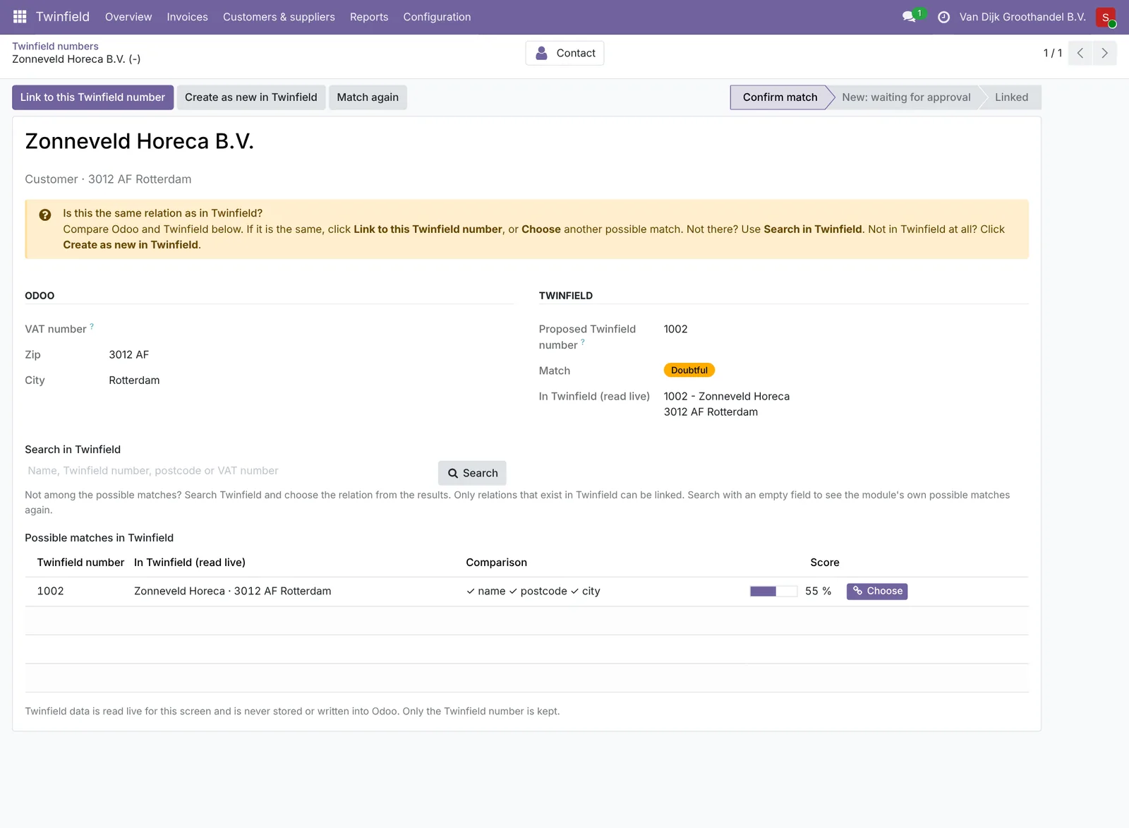Click Link to this Twinfield number
The image size is (1129, 828).
point(92,97)
